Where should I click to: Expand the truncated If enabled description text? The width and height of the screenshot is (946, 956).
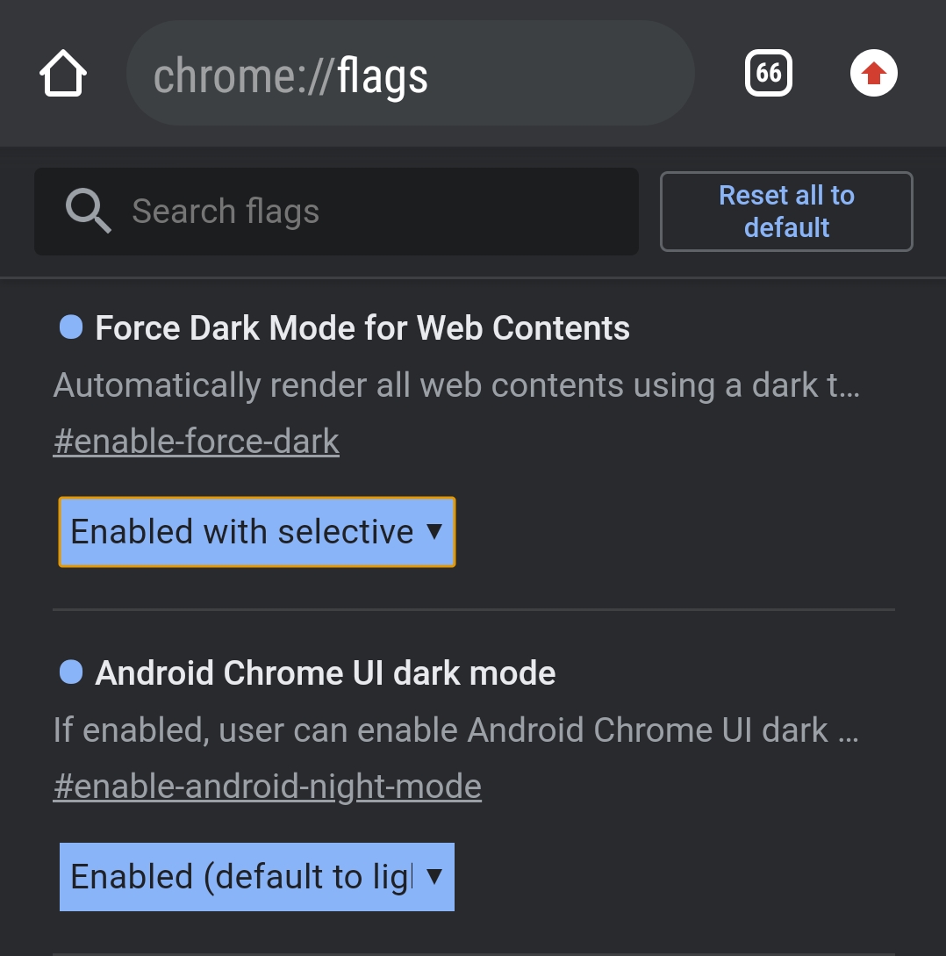tap(456, 730)
